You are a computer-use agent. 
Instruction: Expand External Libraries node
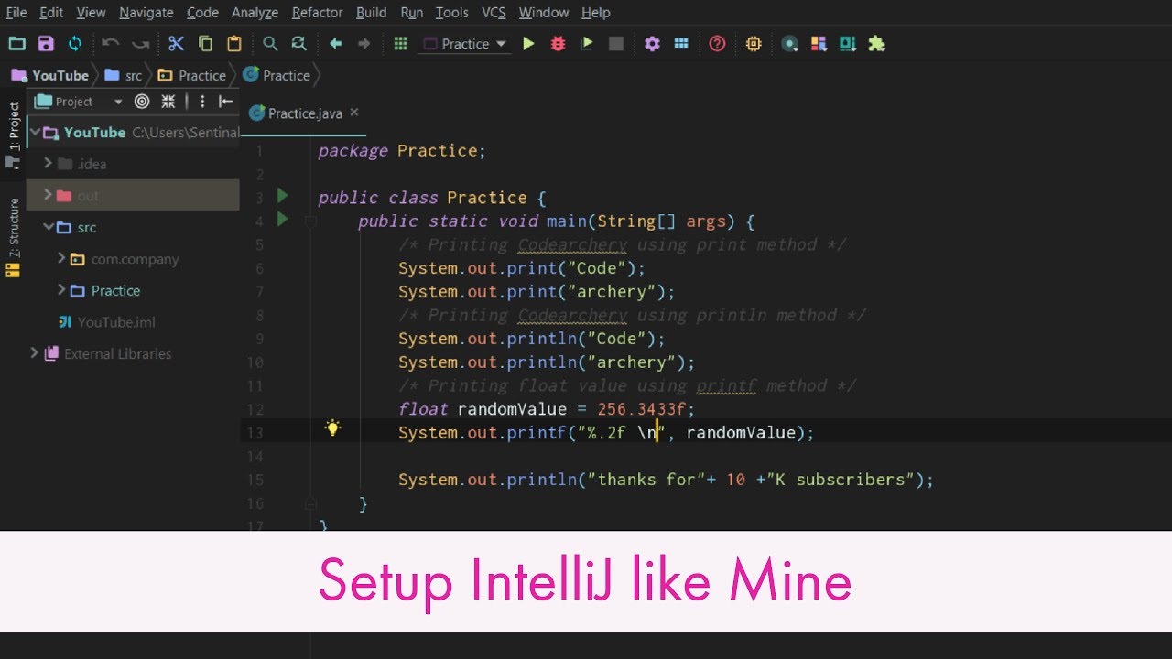click(x=35, y=353)
